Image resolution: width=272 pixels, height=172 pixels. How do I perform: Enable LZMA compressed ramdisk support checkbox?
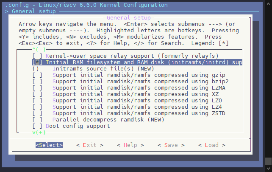(37, 87)
